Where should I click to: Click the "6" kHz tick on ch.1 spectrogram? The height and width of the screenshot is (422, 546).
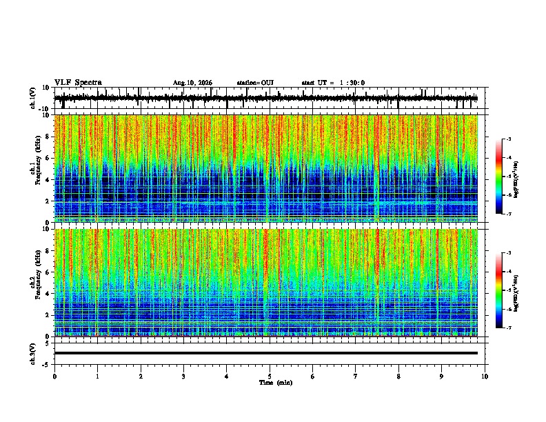tap(48, 158)
